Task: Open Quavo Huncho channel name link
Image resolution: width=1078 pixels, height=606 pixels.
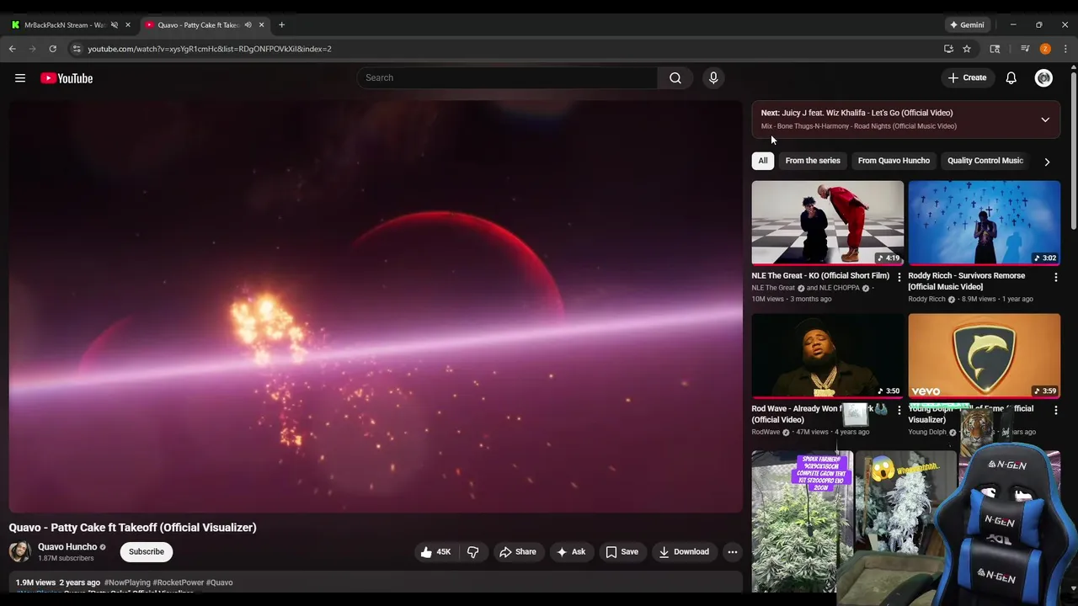Action: [67, 547]
